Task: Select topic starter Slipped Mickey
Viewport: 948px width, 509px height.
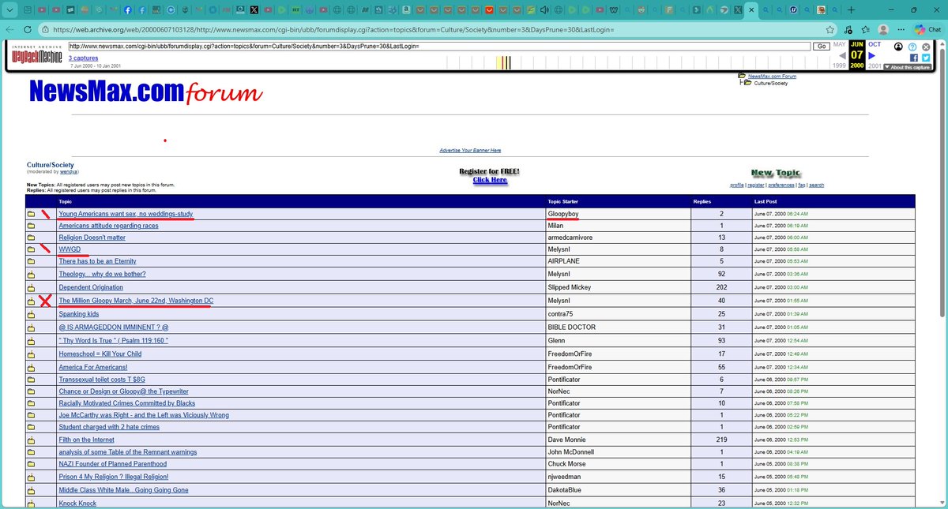Action: [x=569, y=287]
